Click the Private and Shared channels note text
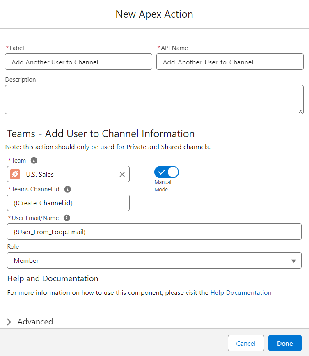The height and width of the screenshot is (356, 309). pyautogui.click(x=108, y=147)
